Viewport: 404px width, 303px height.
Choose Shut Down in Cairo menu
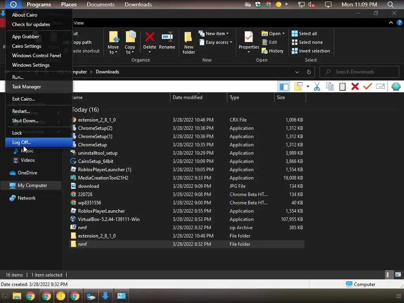tap(39, 121)
